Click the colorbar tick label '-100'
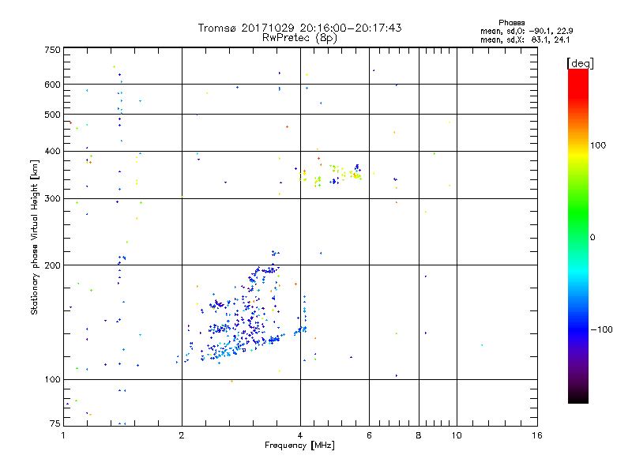632x474 pixels. click(x=601, y=329)
